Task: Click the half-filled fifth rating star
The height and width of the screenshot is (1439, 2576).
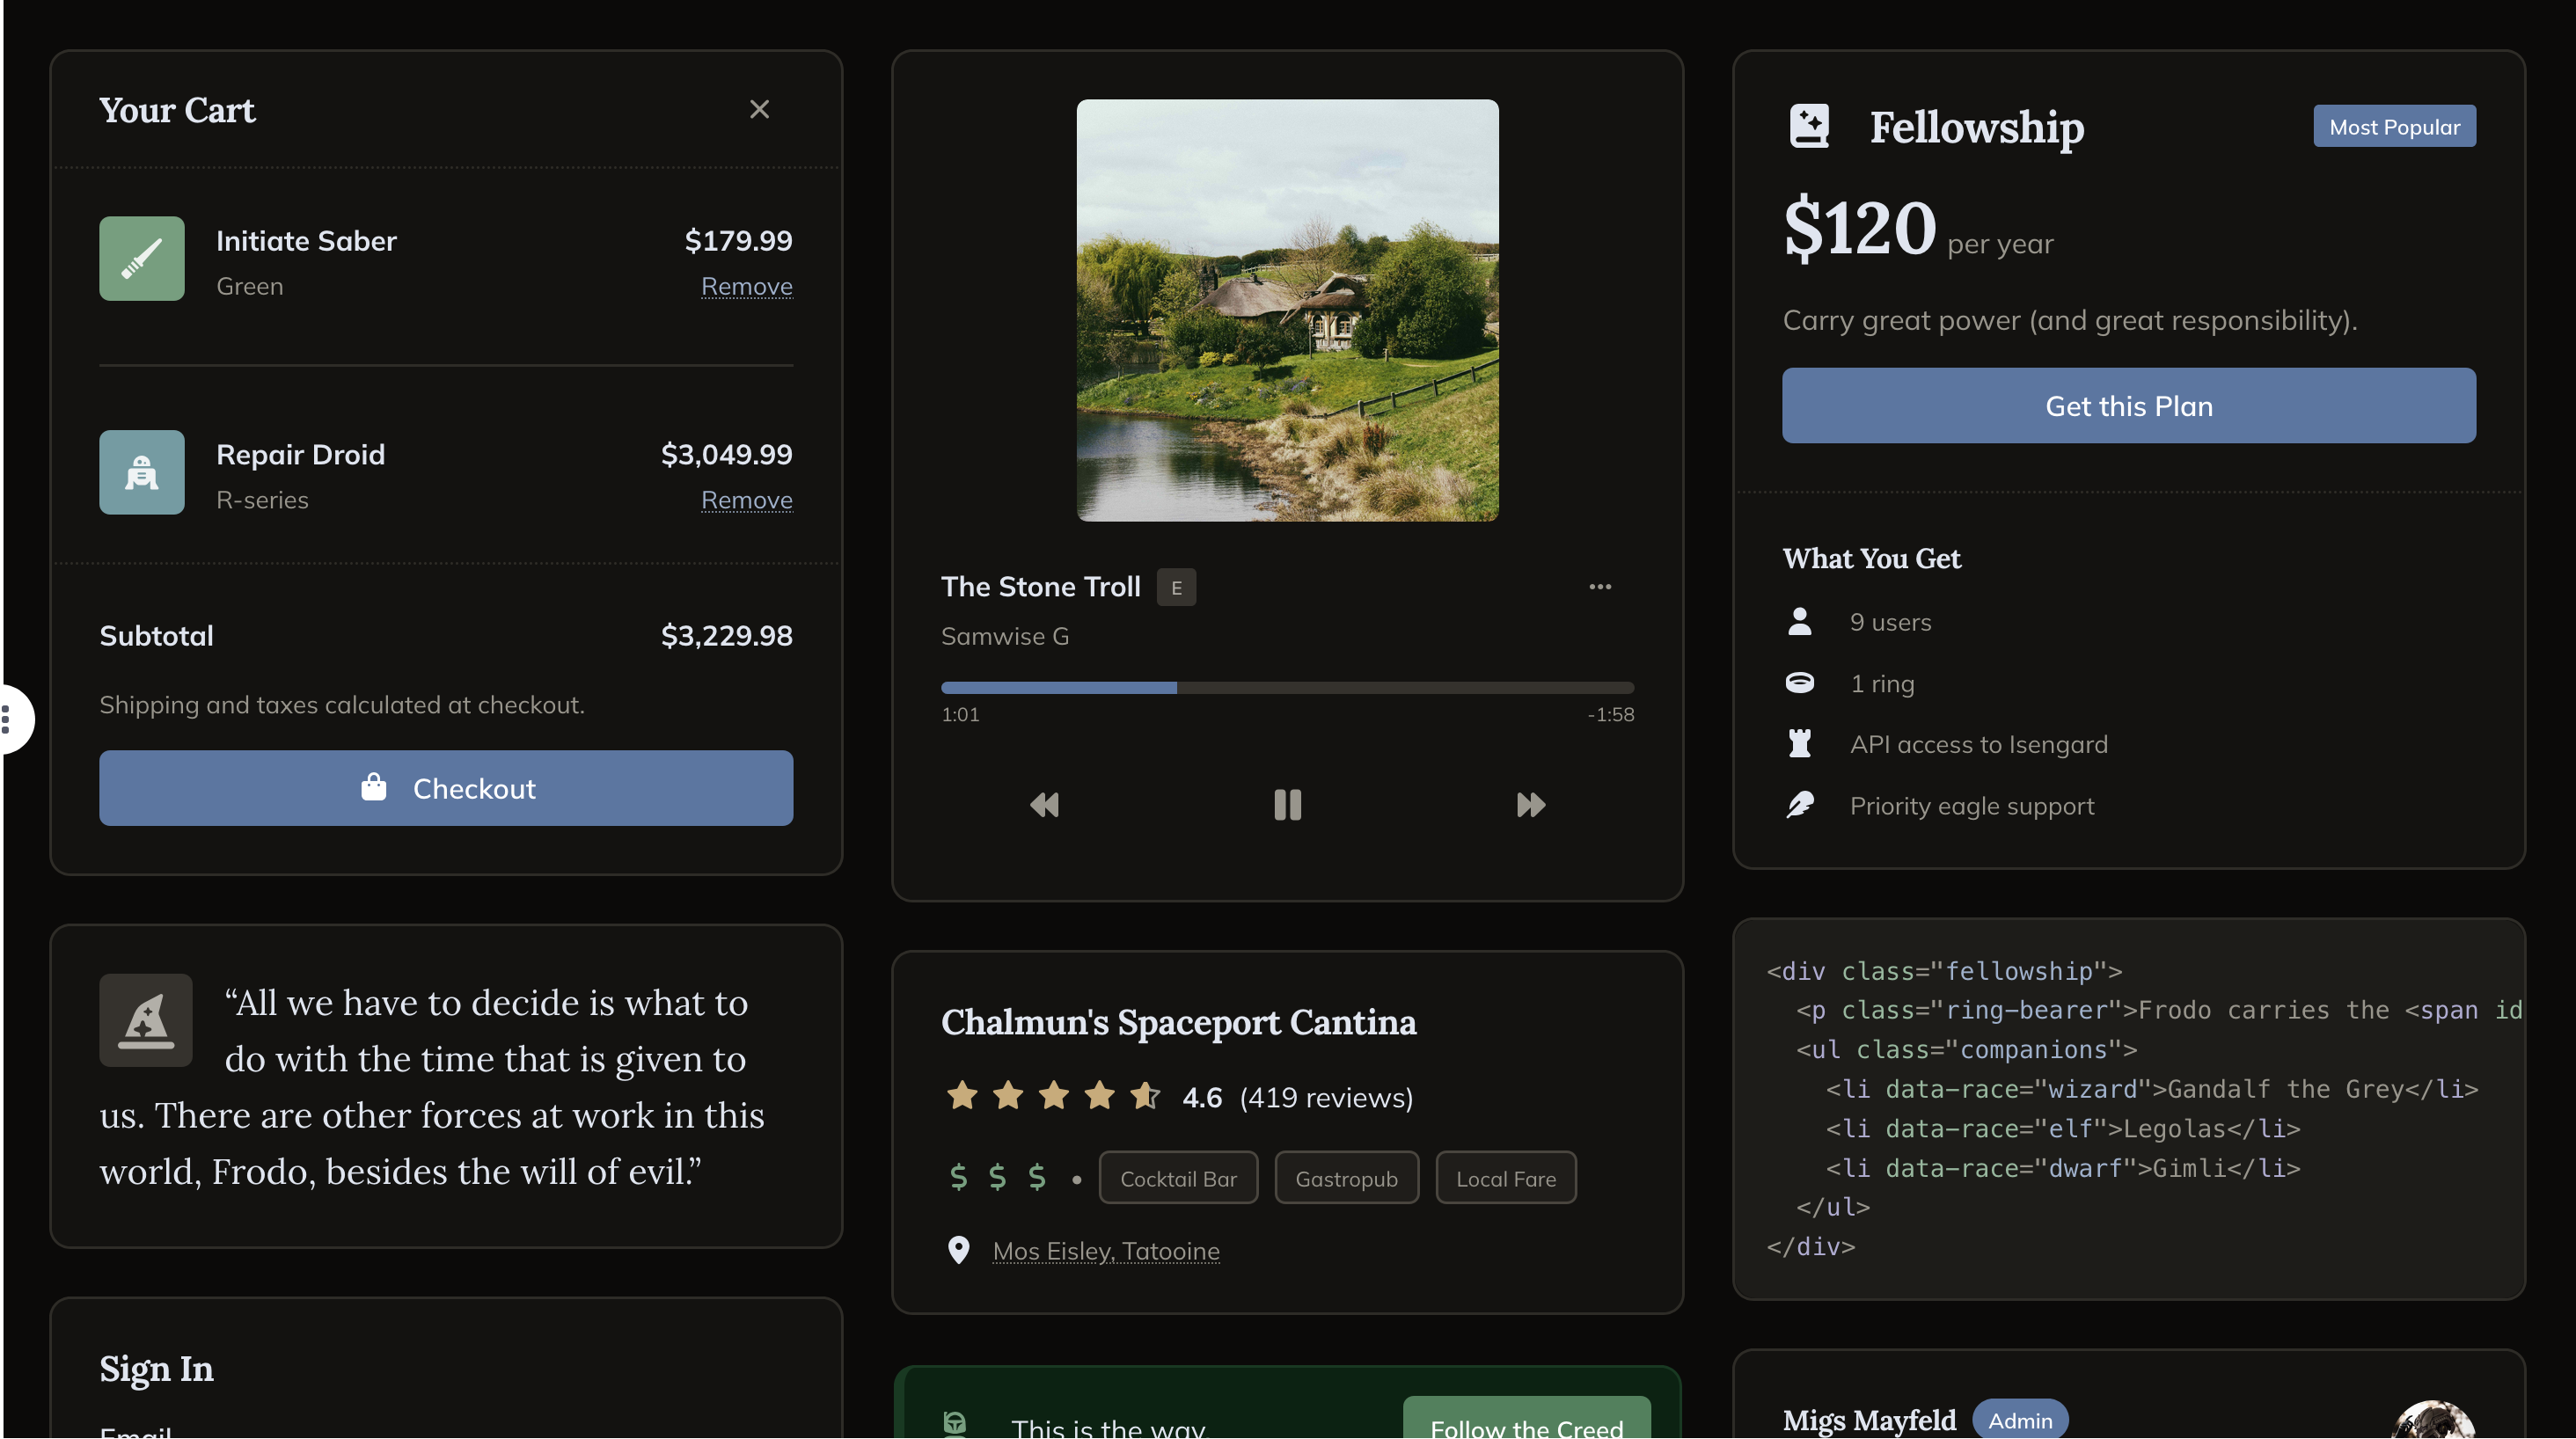Action: coord(1145,1096)
